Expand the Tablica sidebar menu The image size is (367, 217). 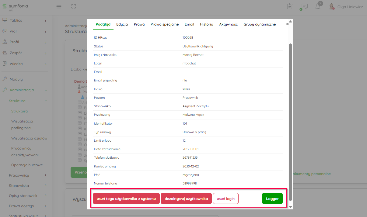(24, 20)
